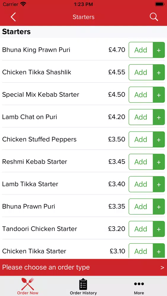This screenshot has width=167, height=296.
Task: Open the search magnifier icon
Action: point(154,17)
